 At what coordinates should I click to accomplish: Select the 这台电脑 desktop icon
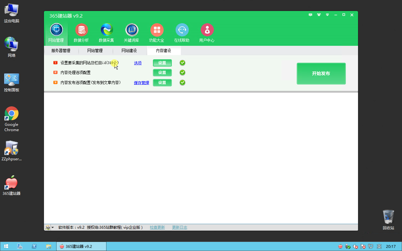tap(12, 13)
